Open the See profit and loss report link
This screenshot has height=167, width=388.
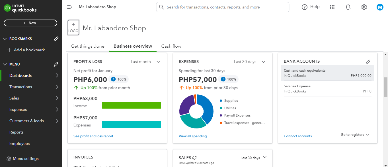click(x=93, y=136)
